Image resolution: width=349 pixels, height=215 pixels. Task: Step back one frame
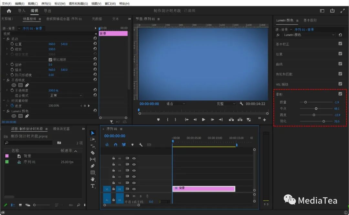point(195,119)
